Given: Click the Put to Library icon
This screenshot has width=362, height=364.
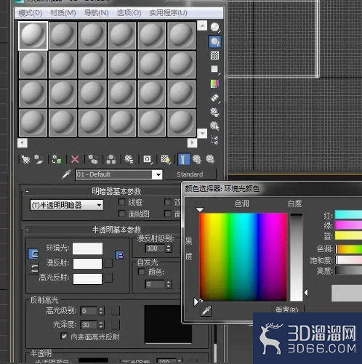Looking at the screenshot, I should [x=129, y=160].
